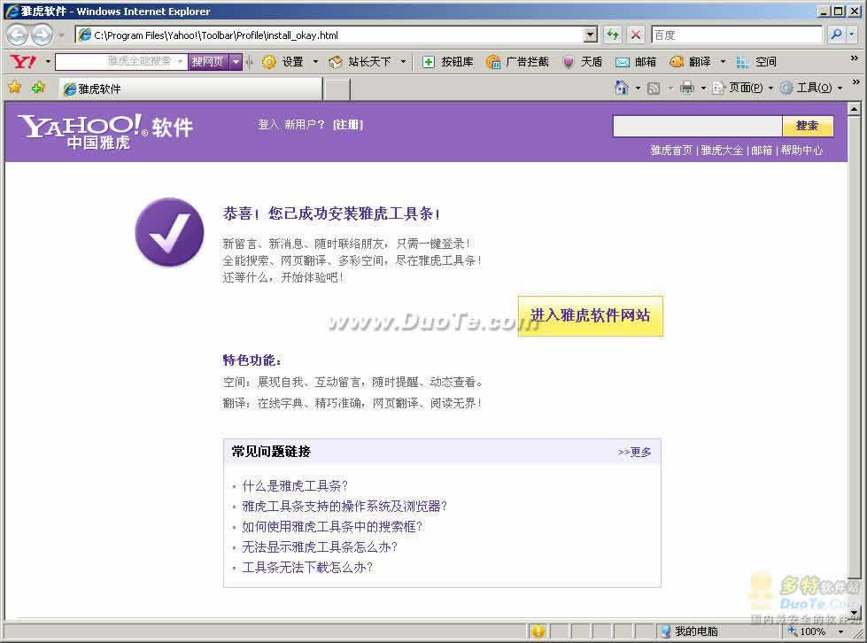The width and height of the screenshot is (867, 643).
Task: Expand IE command bar overflow chevron
Action: pos(856,82)
